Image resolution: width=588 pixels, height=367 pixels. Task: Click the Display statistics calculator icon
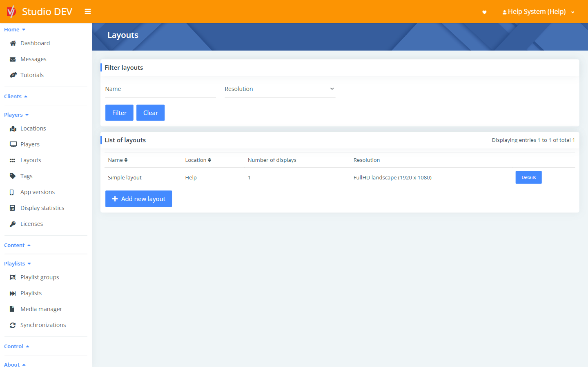tap(12, 208)
